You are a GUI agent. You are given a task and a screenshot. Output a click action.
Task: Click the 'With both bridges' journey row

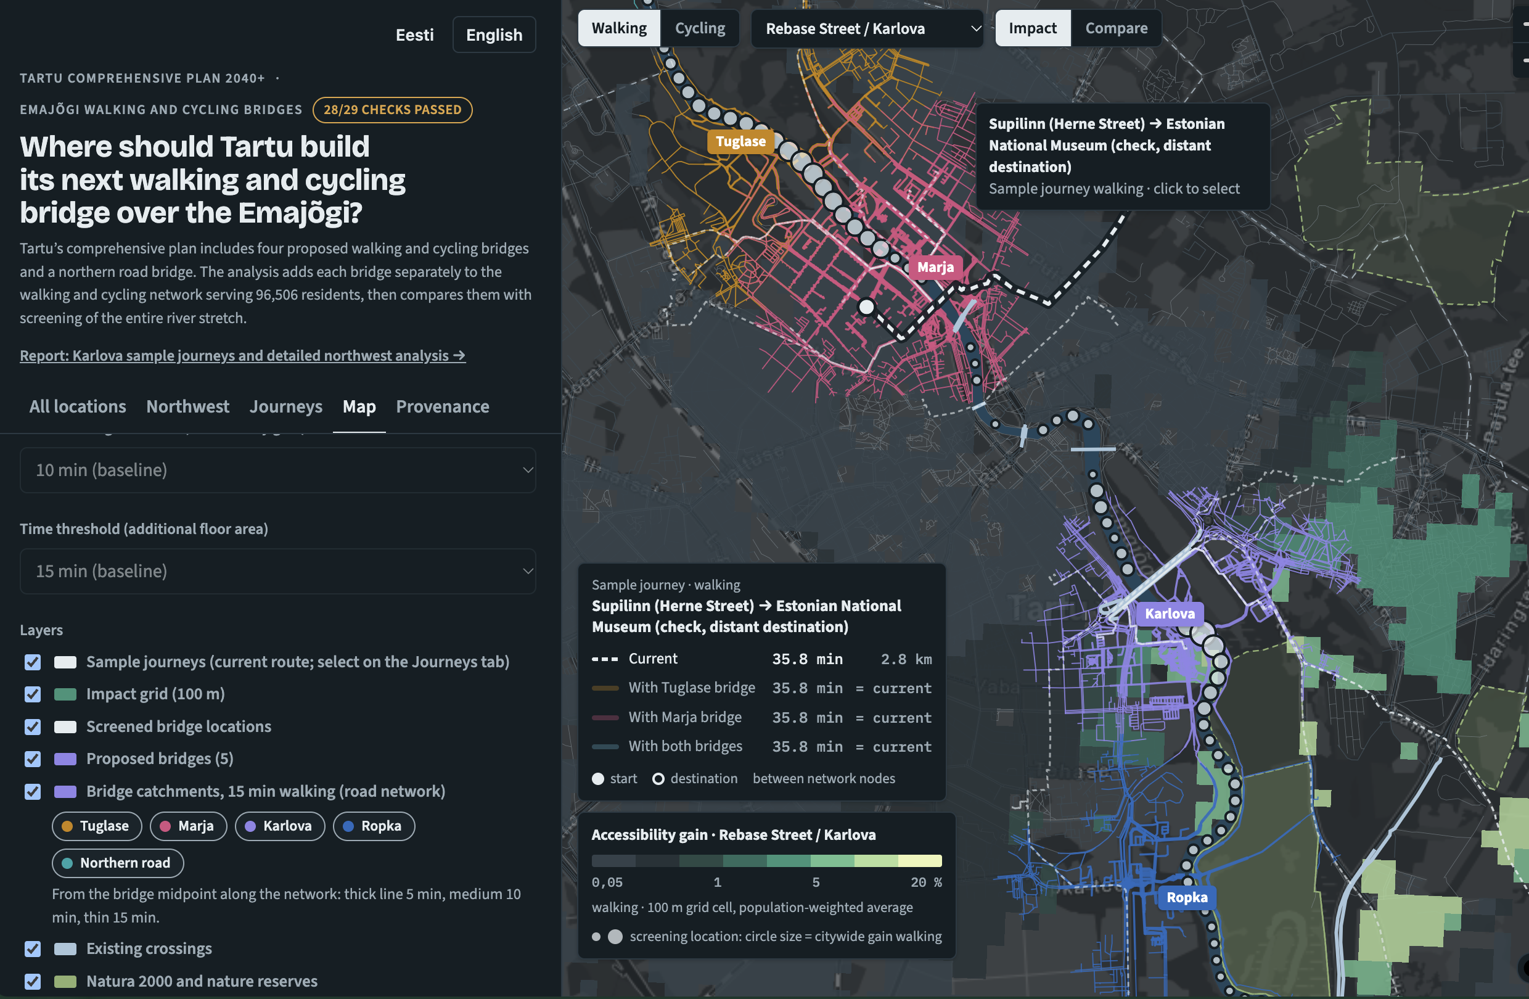click(x=761, y=747)
